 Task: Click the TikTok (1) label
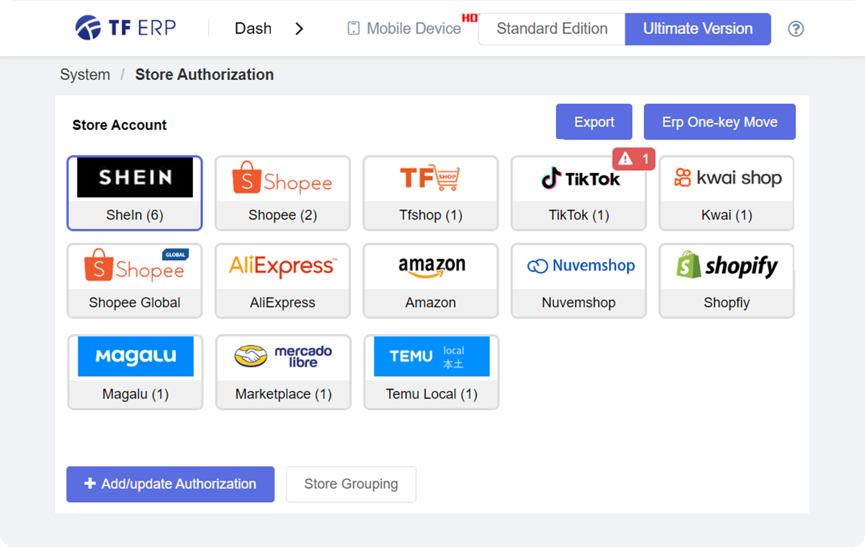pyautogui.click(x=579, y=215)
